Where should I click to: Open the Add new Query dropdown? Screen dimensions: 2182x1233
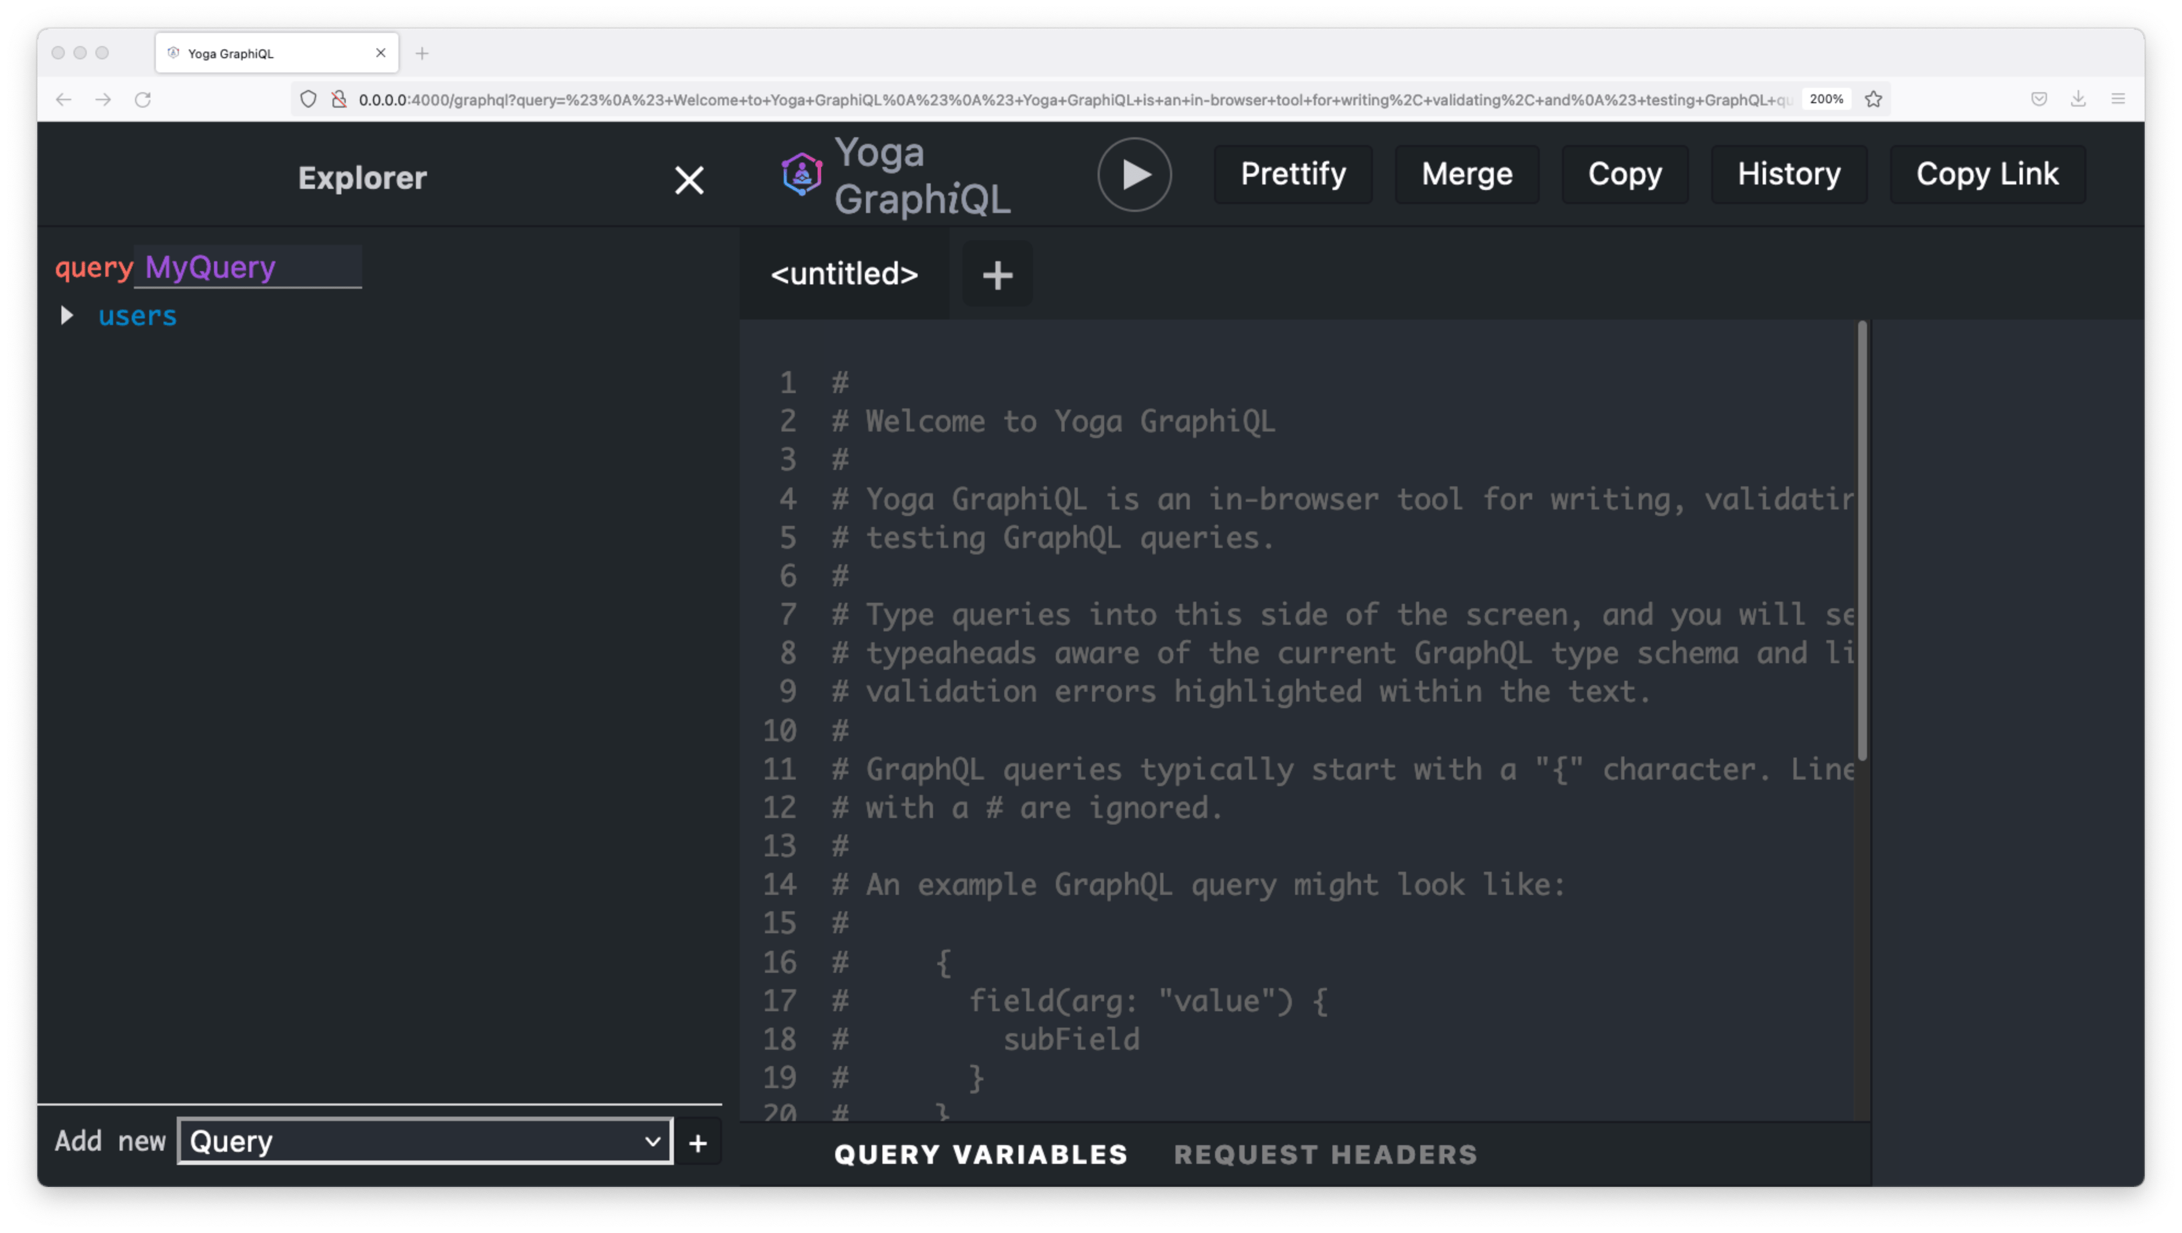click(425, 1141)
